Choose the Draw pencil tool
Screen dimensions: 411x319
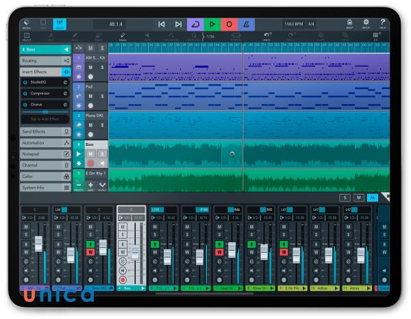point(123,37)
